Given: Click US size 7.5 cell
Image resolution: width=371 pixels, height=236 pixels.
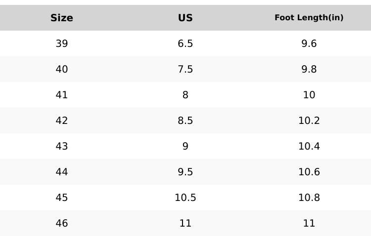Looking at the screenshot, I should click(185, 69).
